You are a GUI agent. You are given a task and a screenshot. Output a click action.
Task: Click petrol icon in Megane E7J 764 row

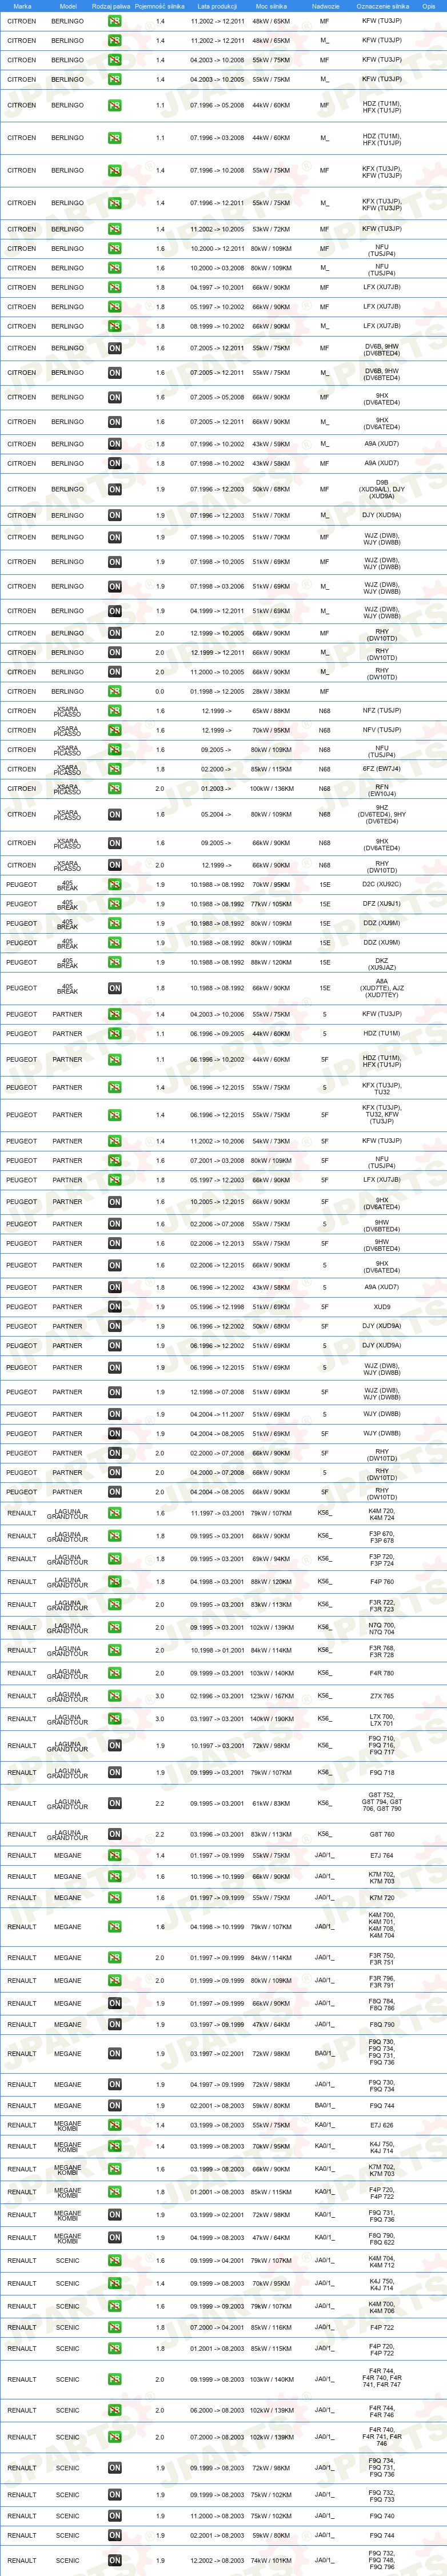click(x=115, y=1855)
